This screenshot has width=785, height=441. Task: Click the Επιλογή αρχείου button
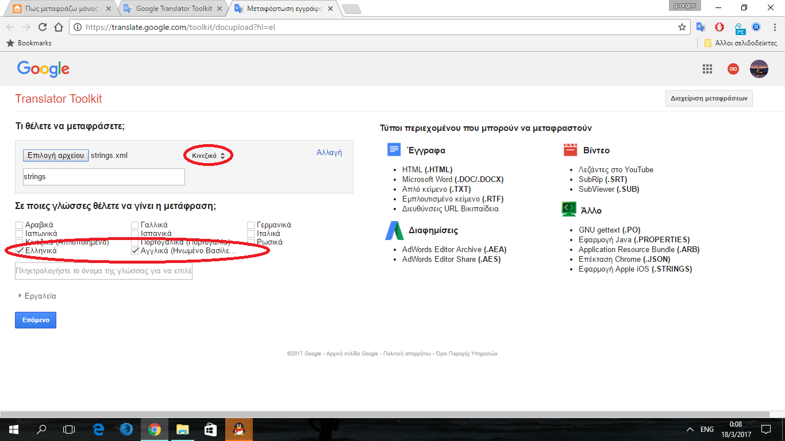click(x=56, y=156)
